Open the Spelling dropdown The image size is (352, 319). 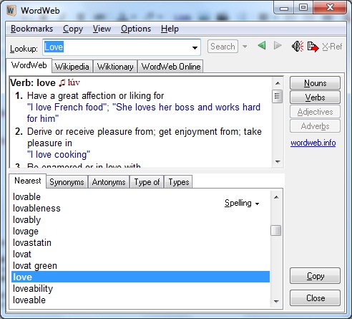click(x=242, y=203)
